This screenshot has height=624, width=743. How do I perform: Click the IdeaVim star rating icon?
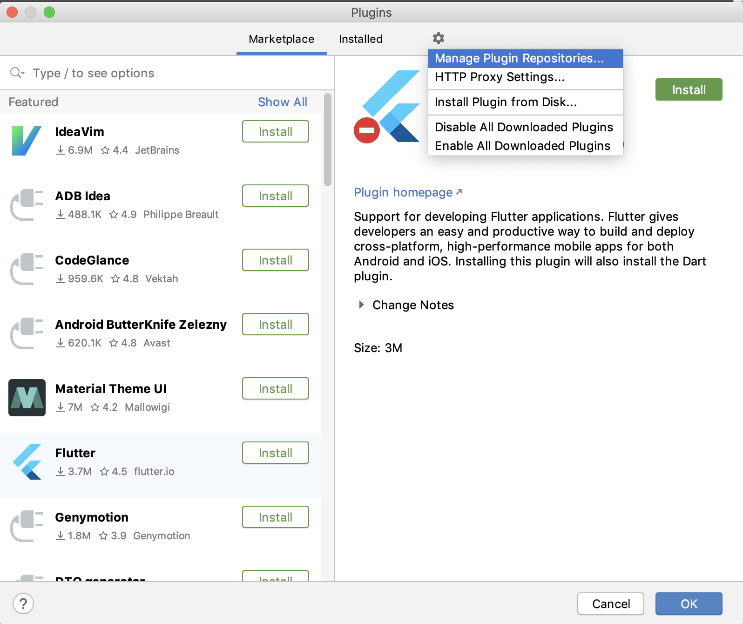coord(105,150)
